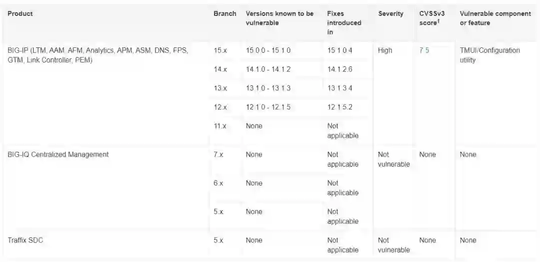Select the 'Versions known to be vulnerable' header

tap(279, 18)
